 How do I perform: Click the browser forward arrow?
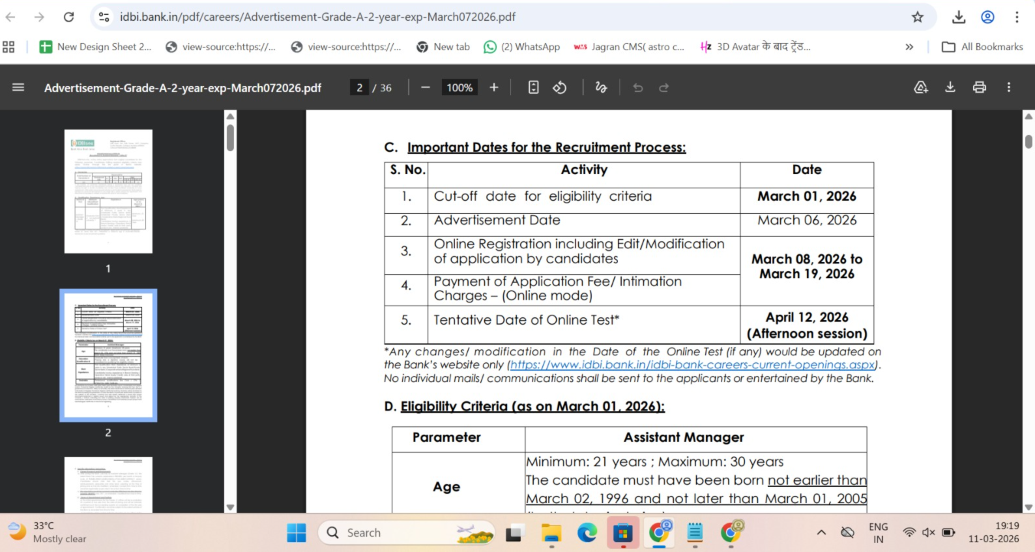(40, 17)
